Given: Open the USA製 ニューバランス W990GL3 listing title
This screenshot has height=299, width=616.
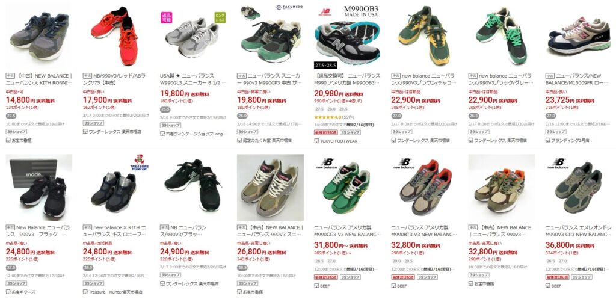Looking at the screenshot, I should (x=194, y=79).
